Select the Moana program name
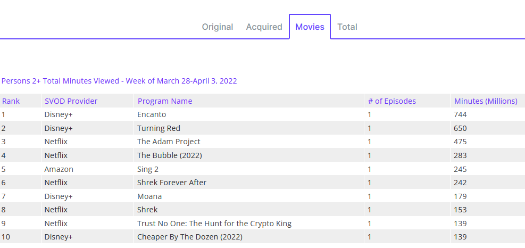The image size is (525, 248). [149, 196]
